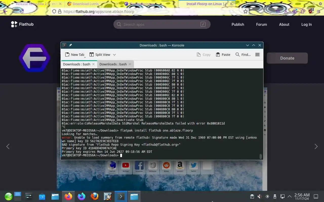Image resolution: width=324 pixels, height=202 pixels.
Task: Show hidden system tray icons
Action: [x=289, y=196]
